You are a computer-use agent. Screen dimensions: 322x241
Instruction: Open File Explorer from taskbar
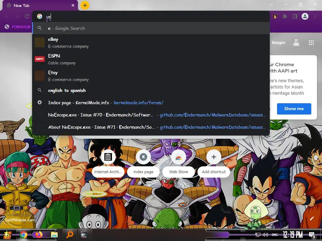[54, 235]
